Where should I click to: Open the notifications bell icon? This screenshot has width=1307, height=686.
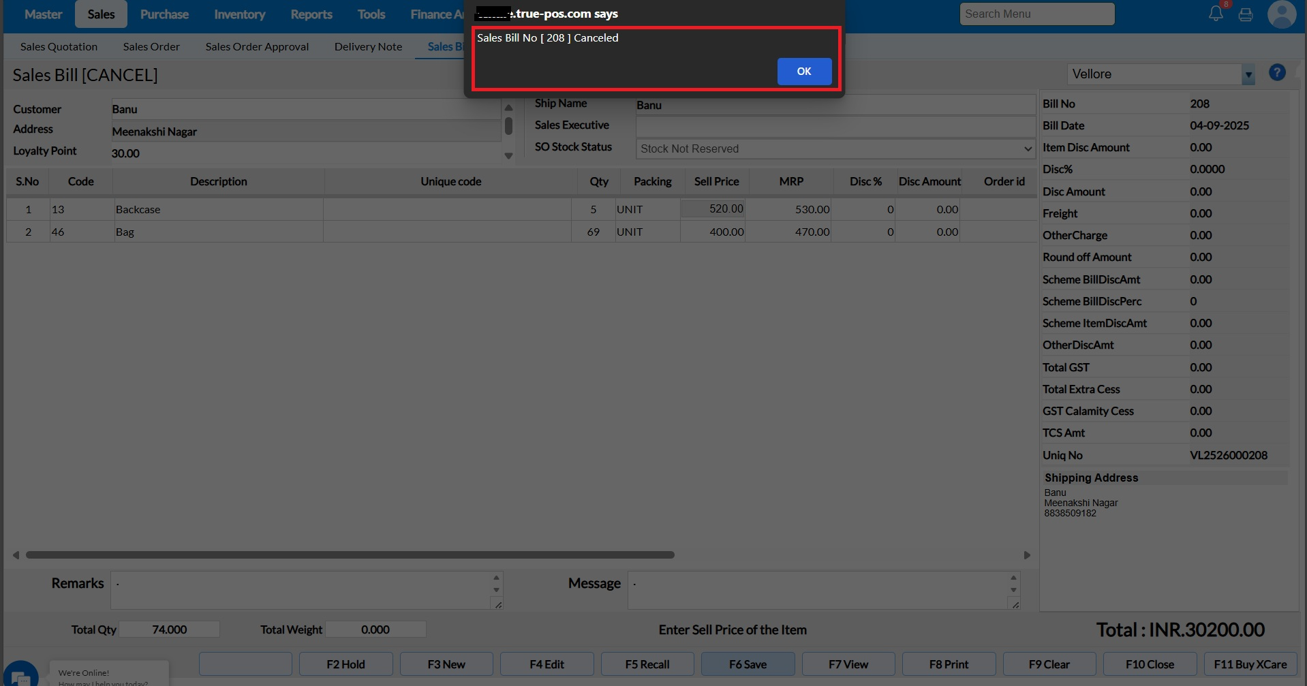[1216, 14]
